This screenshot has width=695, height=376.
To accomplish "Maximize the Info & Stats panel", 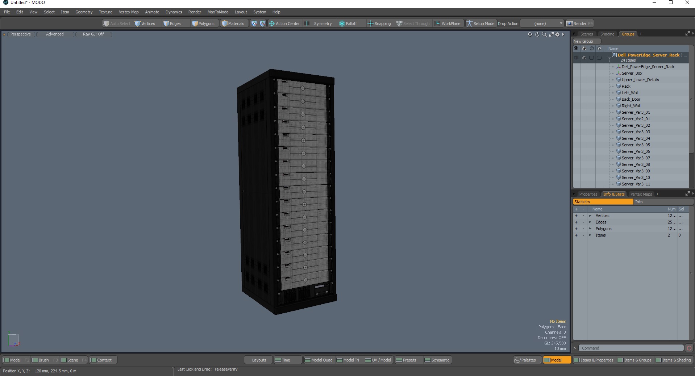I will point(687,194).
